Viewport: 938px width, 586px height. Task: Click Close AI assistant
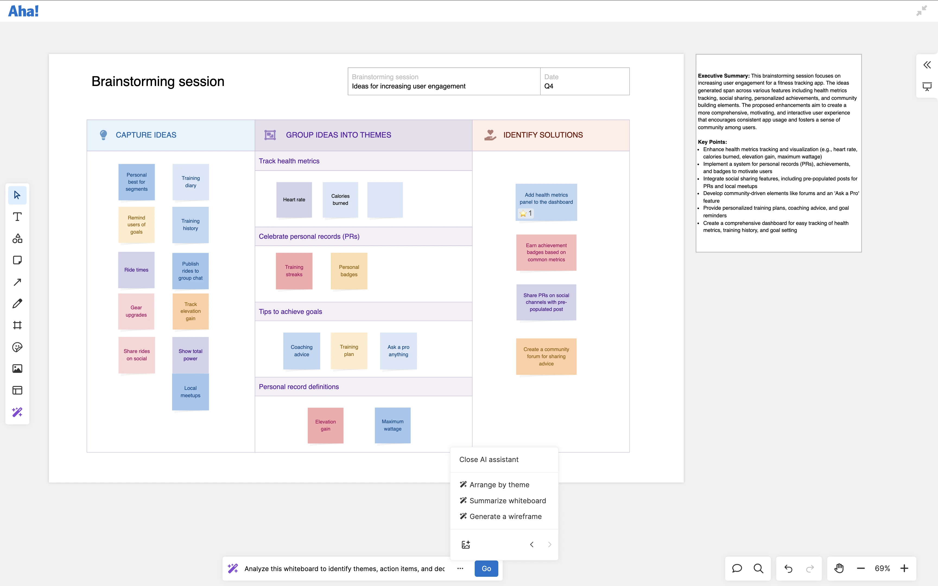pyautogui.click(x=488, y=460)
